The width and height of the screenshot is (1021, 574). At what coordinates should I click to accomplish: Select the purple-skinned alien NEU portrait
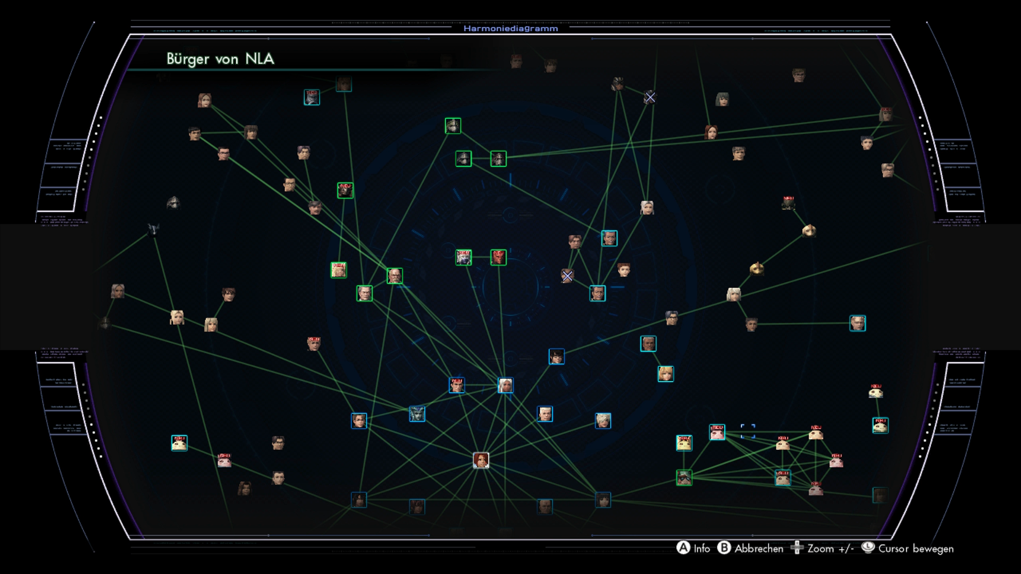point(464,257)
